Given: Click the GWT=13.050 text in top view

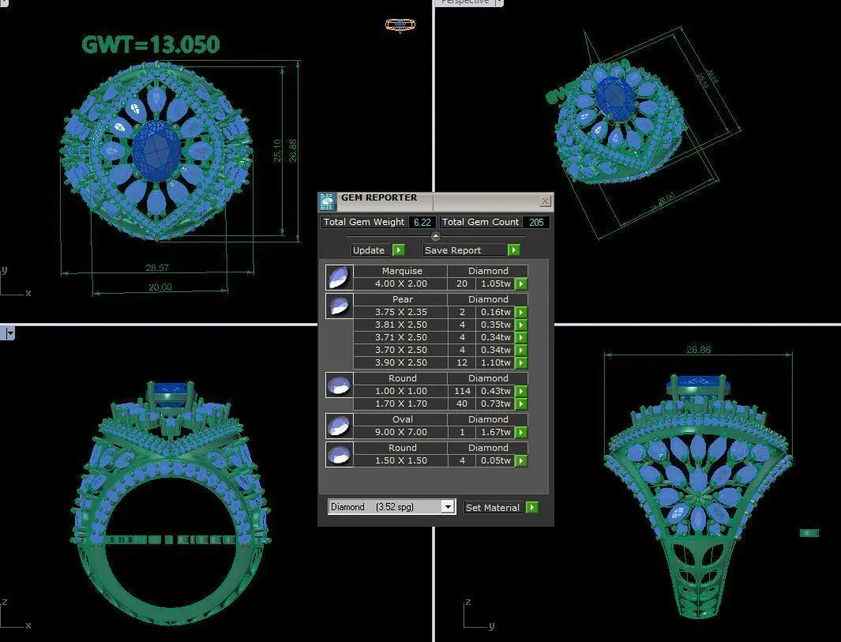Looking at the screenshot, I should [x=151, y=44].
